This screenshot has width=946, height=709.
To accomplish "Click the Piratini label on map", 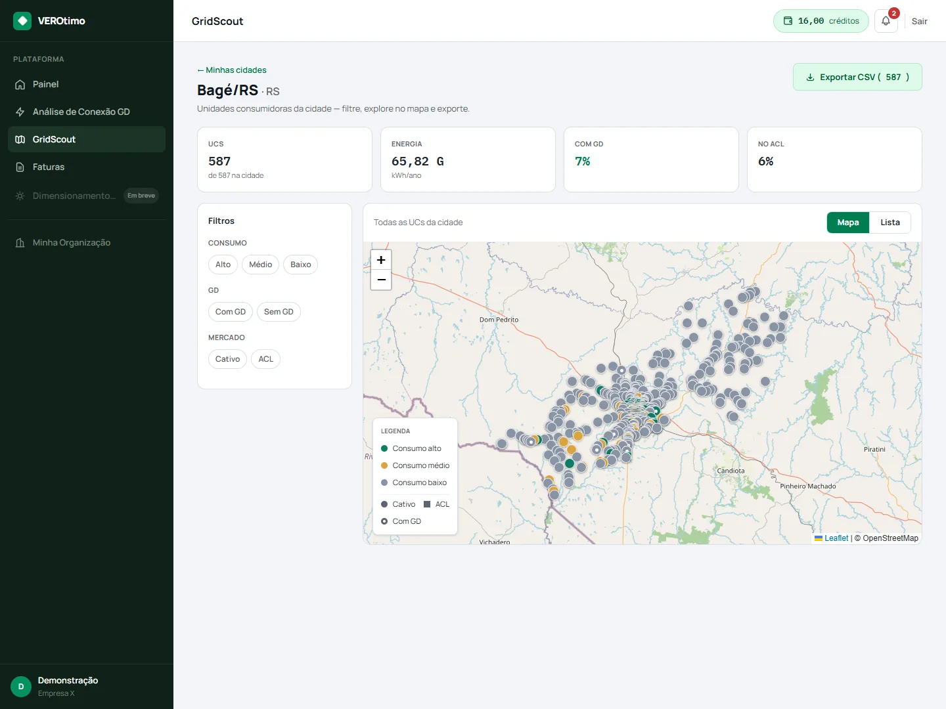I will 874,450.
